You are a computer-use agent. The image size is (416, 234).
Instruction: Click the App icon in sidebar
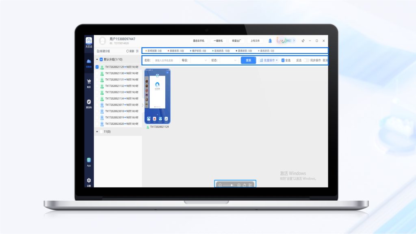click(x=89, y=162)
